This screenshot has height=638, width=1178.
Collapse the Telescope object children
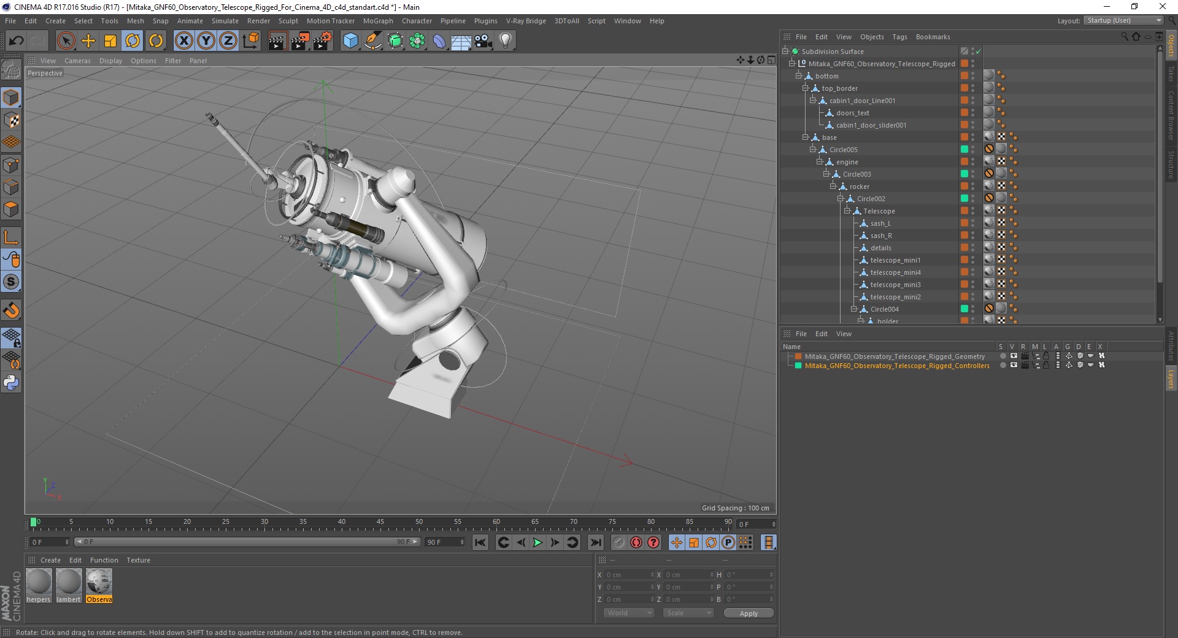pos(847,211)
